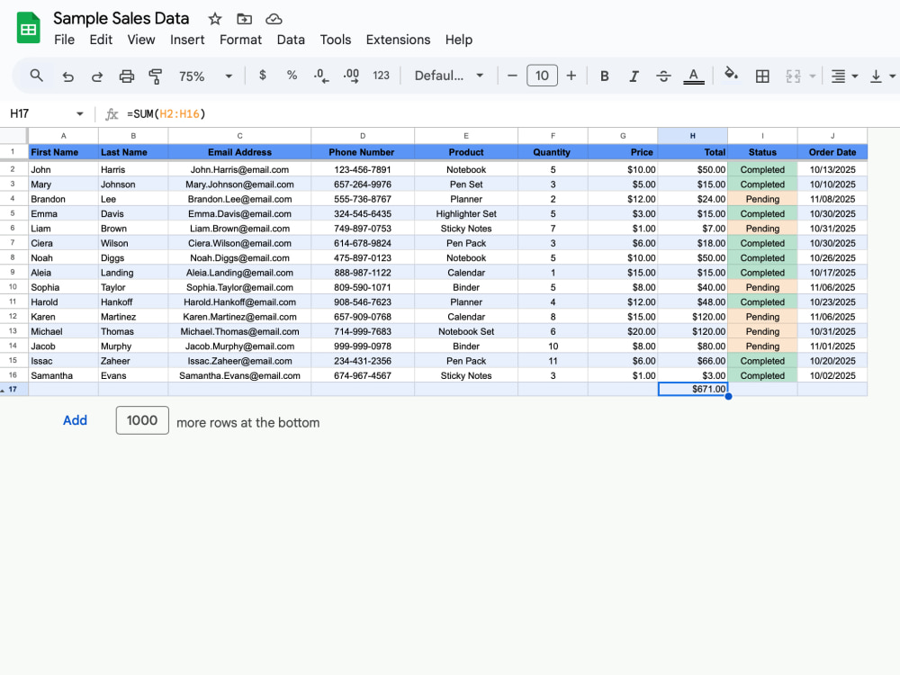The image size is (900, 675).
Task: Format as currency with dollar icon
Action: [x=262, y=76]
